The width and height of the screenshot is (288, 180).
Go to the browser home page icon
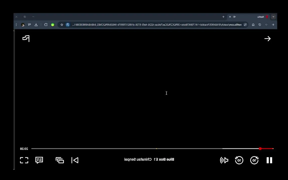tap(253, 24)
